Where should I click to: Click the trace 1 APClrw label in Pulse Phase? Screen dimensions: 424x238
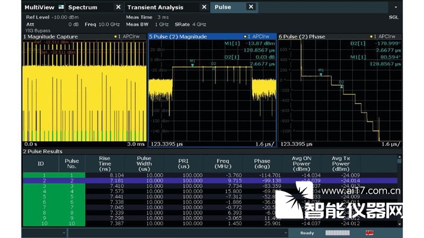[x=383, y=36]
